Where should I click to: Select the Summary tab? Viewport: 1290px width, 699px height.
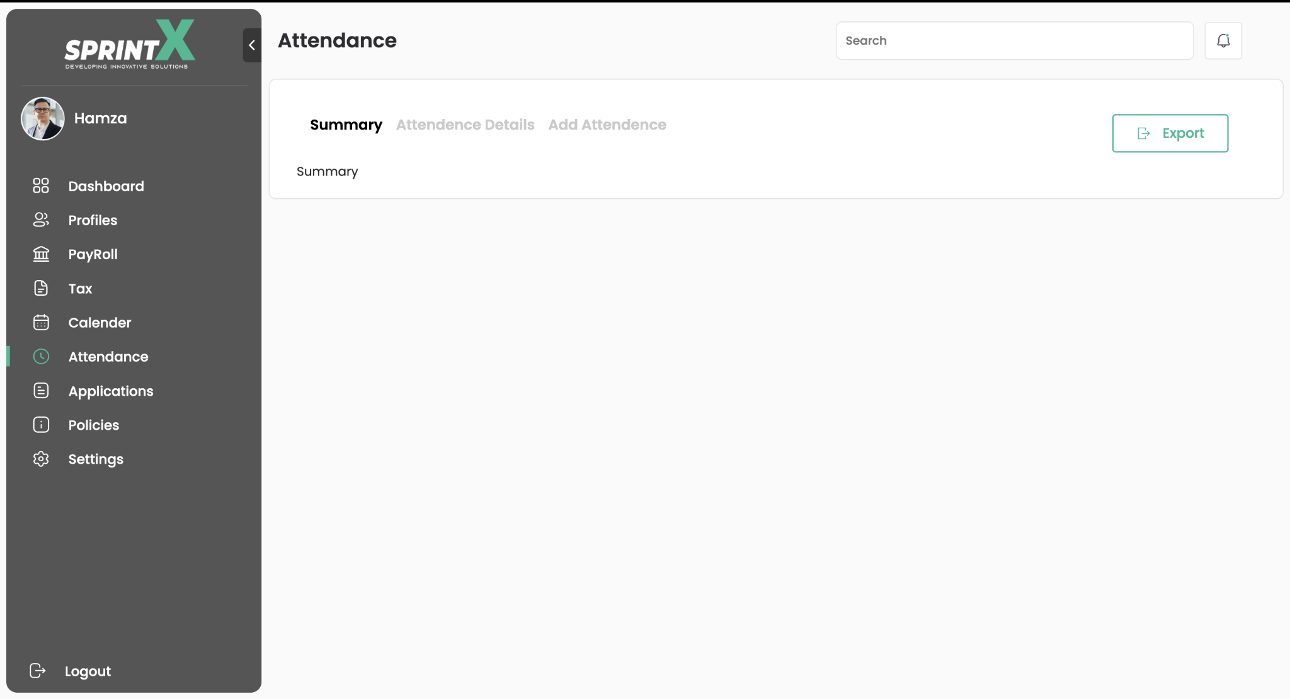coord(346,125)
